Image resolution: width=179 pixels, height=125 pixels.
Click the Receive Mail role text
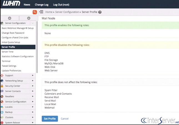tap(52, 97)
